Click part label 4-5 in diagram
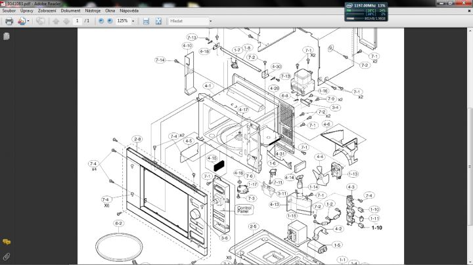 pyautogui.click(x=189, y=141)
